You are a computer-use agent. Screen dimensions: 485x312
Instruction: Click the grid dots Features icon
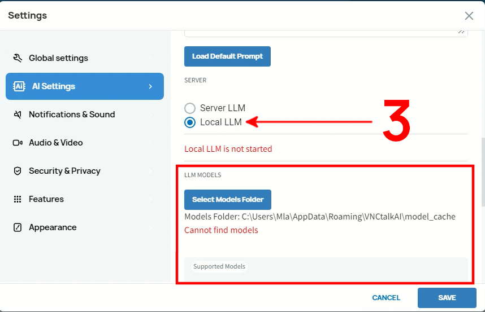tap(18, 199)
